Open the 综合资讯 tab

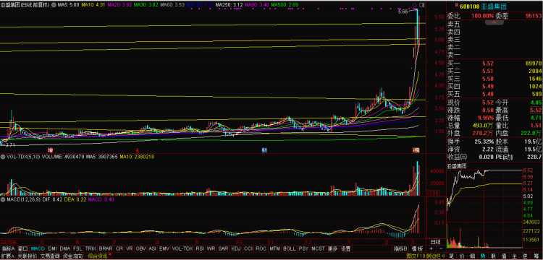[98, 256]
